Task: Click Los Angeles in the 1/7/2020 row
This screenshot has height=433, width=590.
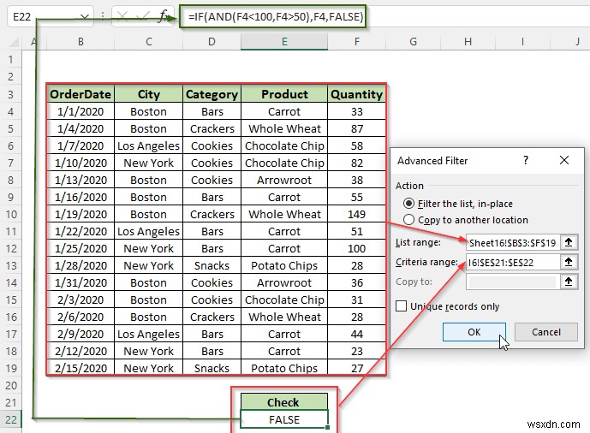Action: click(149, 145)
